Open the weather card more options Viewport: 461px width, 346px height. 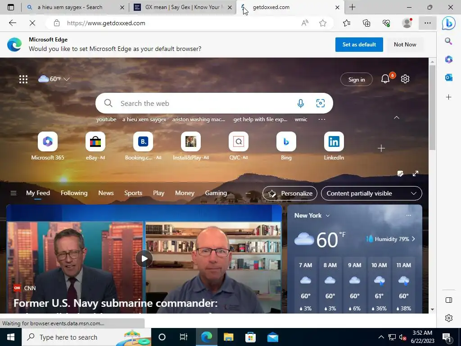click(408, 215)
